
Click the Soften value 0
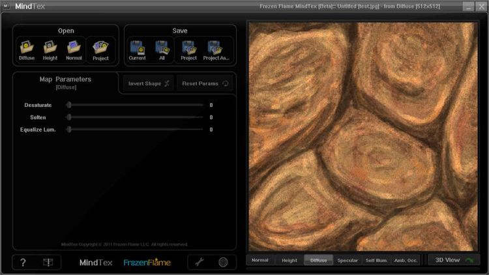211,117
